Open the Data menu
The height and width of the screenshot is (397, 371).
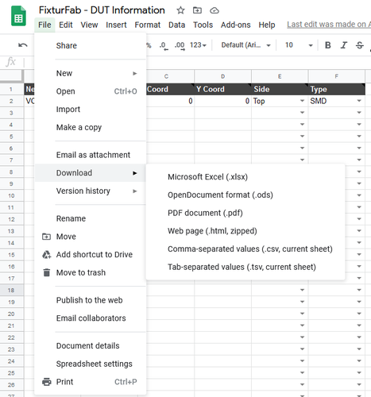[176, 25]
